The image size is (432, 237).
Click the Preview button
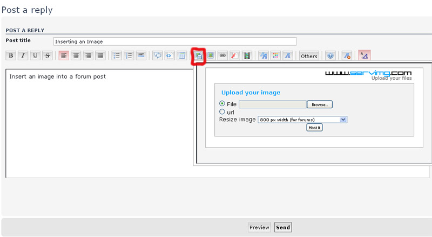coord(259,227)
